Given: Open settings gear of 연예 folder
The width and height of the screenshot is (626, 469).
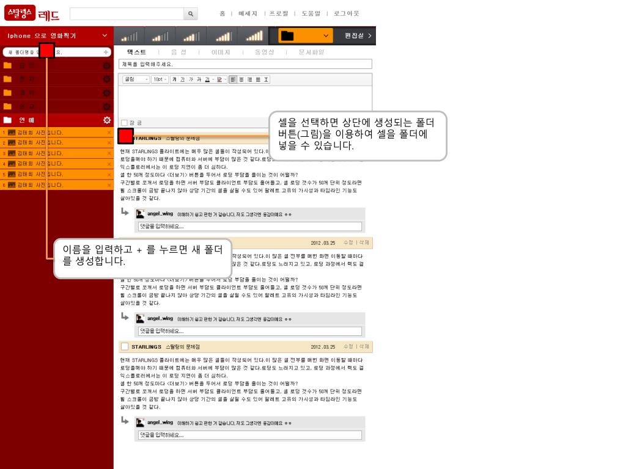Looking at the screenshot, I should coord(106,120).
